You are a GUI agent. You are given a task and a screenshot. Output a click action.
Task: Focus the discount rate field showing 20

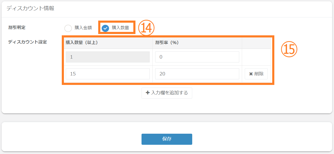click(197, 74)
